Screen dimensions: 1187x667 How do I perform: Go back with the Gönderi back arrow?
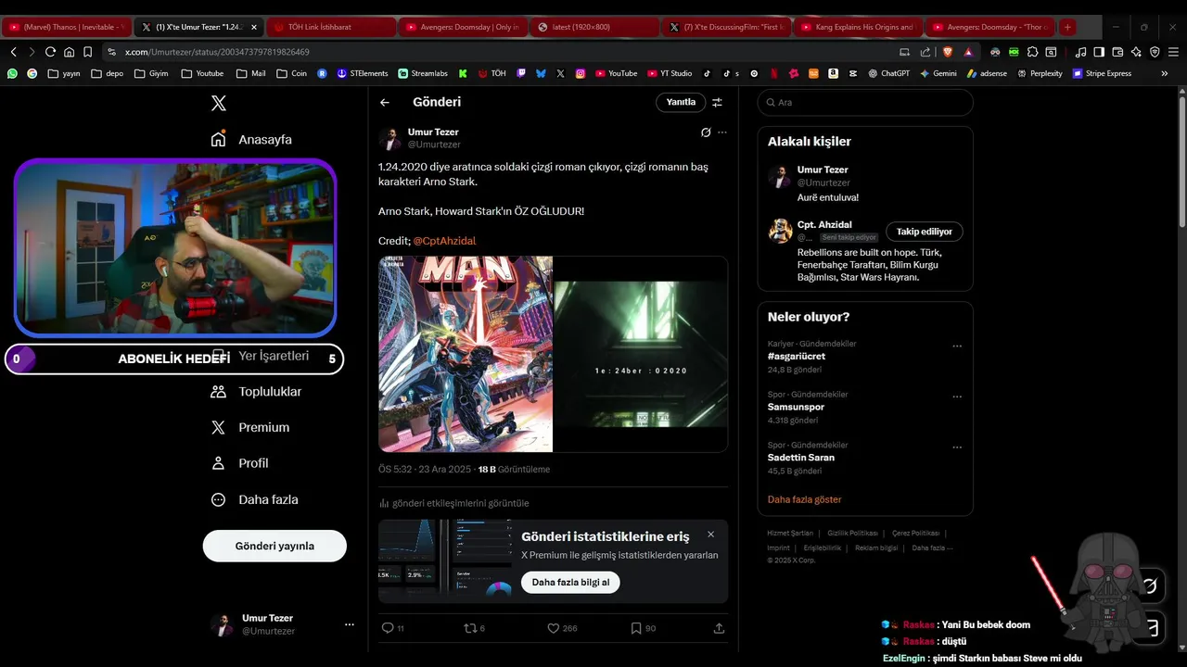[385, 102]
